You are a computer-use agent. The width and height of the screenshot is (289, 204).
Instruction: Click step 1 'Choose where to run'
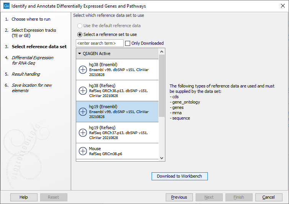(x=31, y=19)
